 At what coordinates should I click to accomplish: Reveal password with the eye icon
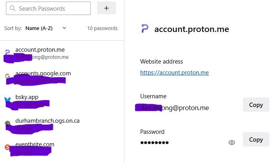(232, 142)
